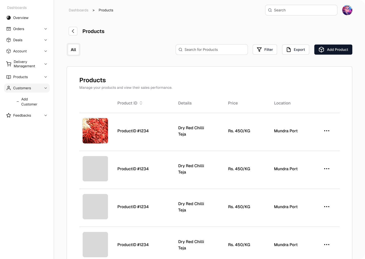
Task: Select the Deals package icon
Action: 8,40
